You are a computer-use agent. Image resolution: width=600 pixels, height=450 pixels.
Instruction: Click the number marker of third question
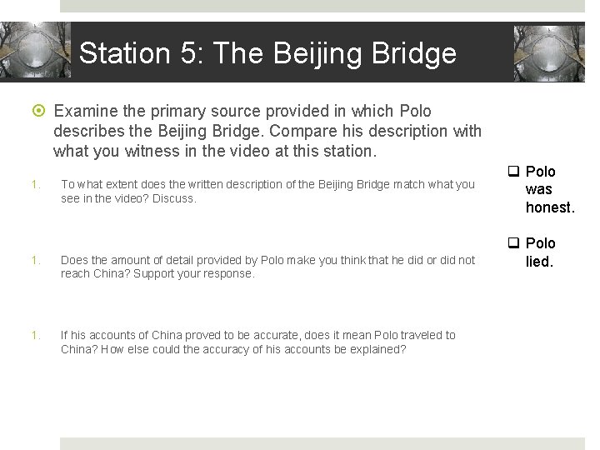[x=36, y=336]
